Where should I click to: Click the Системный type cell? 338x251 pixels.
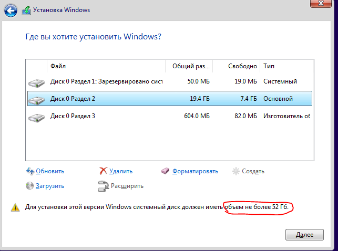280,81
